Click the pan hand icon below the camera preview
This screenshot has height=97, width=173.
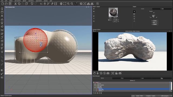pyautogui.click(x=94, y=73)
